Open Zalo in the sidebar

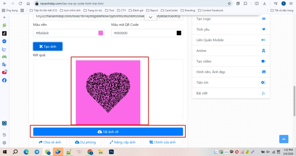[4, 49]
